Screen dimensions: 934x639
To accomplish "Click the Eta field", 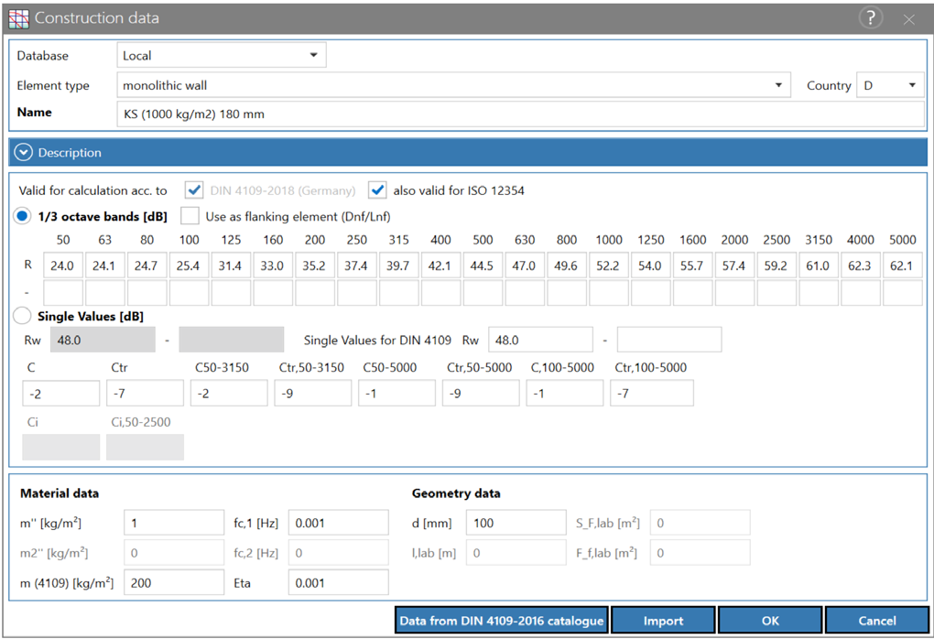I will tap(338, 582).
